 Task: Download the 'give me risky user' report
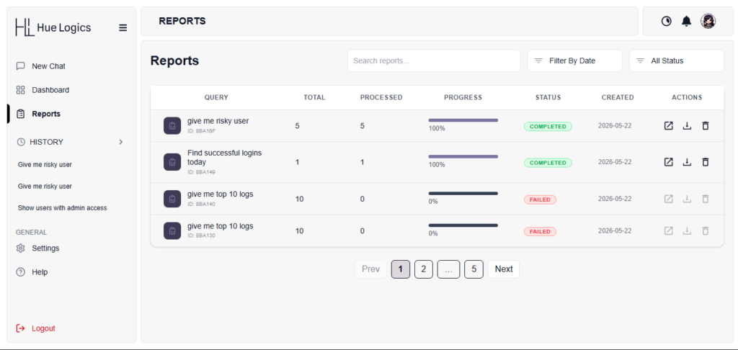click(x=687, y=125)
